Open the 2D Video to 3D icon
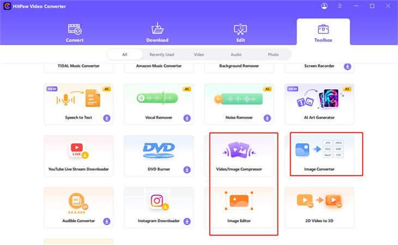 [x=319, y=201]
